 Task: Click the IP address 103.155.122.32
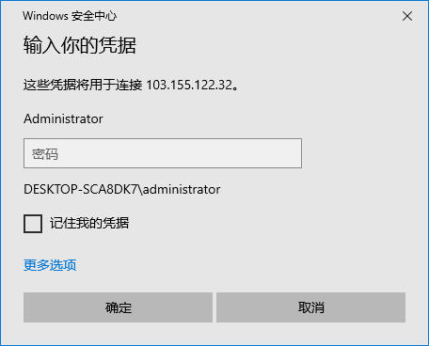point(189,85)
